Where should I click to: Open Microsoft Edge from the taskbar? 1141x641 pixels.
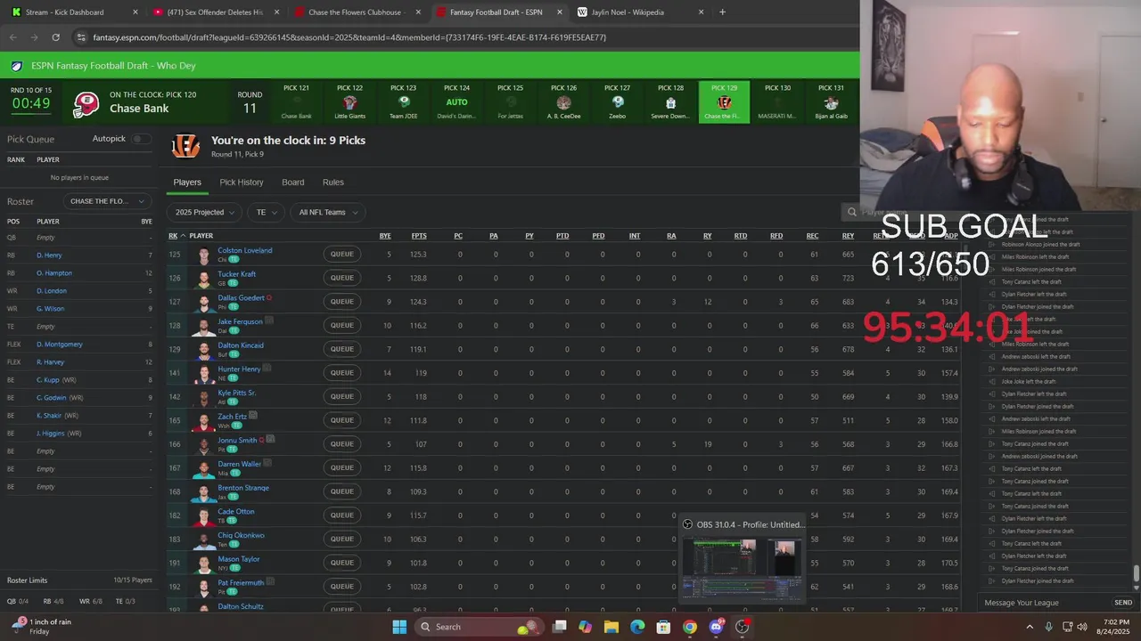click(637, 627)
